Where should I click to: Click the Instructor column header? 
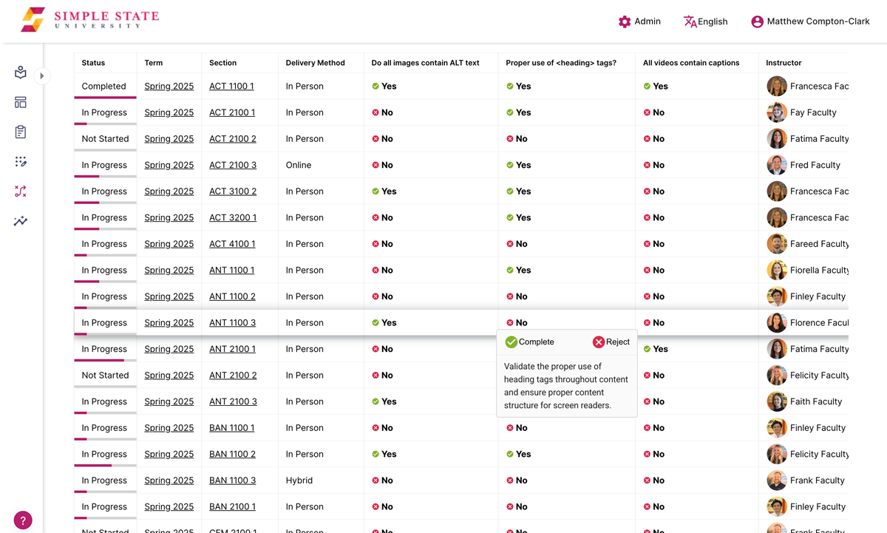click(784, 63)
